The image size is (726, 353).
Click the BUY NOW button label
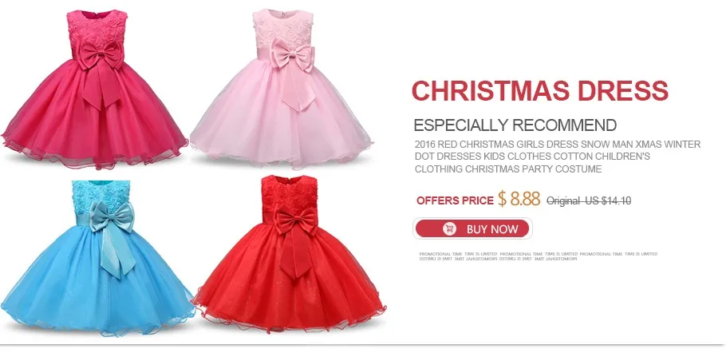tap(491, 229)
